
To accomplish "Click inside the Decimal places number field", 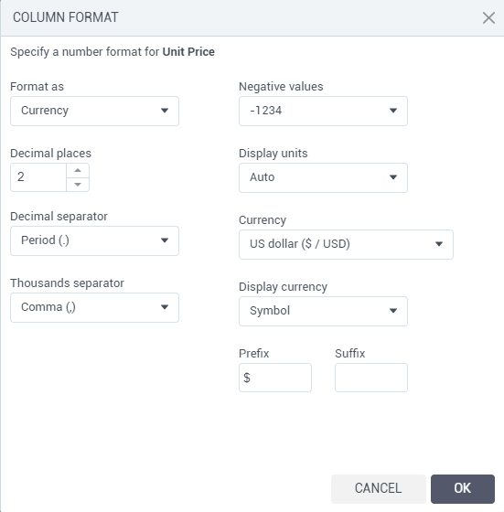I will pyautogui.click(x=38, y=177).
